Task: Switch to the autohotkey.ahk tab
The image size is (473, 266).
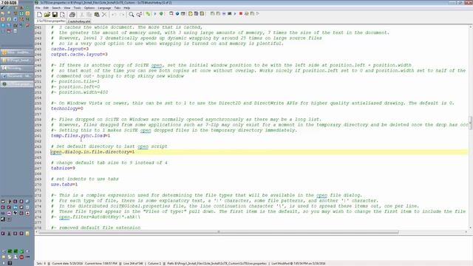Action: tap(79, 21)
